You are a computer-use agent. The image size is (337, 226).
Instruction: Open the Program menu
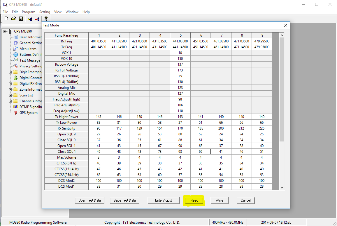coord(28,12)
